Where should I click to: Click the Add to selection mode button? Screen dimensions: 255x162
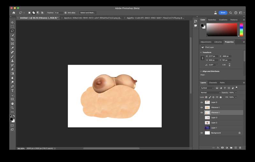pyautogui.click(x=34, y=13)
